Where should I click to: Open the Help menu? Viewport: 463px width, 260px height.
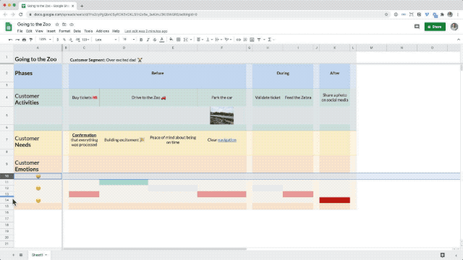point(116,31)
